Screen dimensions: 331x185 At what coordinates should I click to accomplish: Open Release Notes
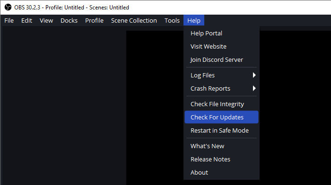(221, 160)
